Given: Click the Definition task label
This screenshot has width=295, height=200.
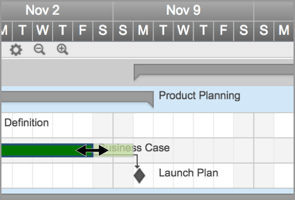Looking at the screenshot, I should coord(27,123).
